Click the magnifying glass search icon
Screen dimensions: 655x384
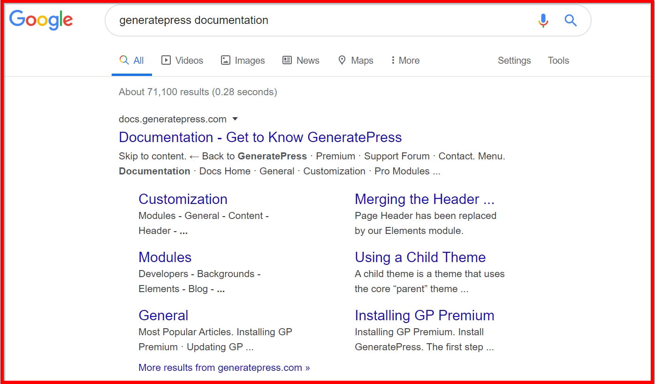pyautogui.click(x=571, y=20)
